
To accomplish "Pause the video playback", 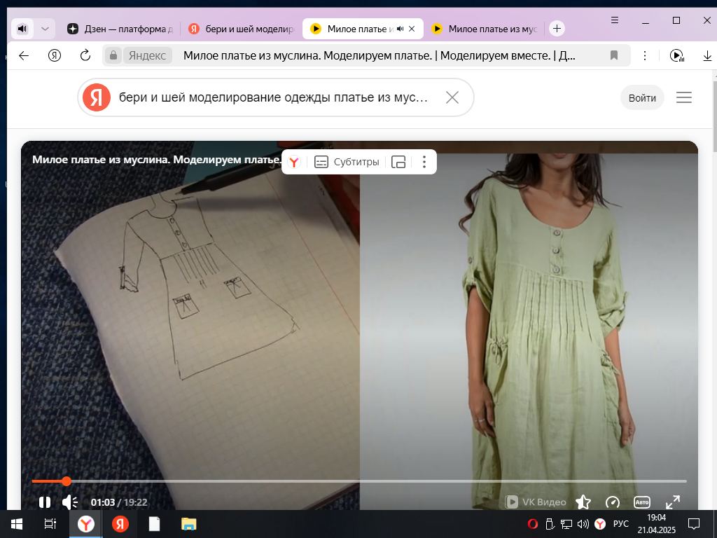I will [x=45, y=502].
